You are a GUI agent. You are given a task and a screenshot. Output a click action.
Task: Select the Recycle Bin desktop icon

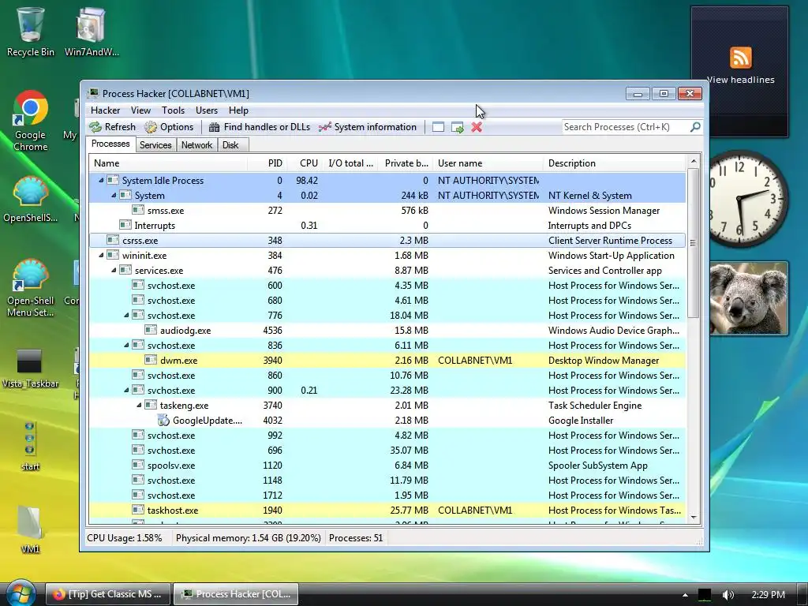coord(31,32)
